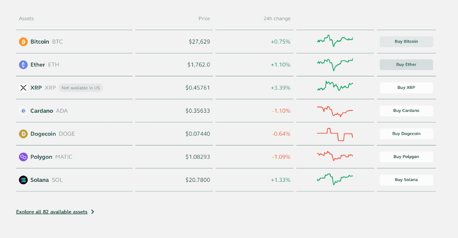Click the +1.33% Solana change value
Screen dimensions: 458x238
click(280, 180)
